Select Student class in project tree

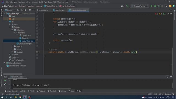(x=24, y=38)
